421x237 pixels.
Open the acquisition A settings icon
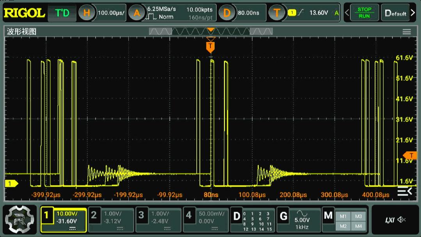137,13
